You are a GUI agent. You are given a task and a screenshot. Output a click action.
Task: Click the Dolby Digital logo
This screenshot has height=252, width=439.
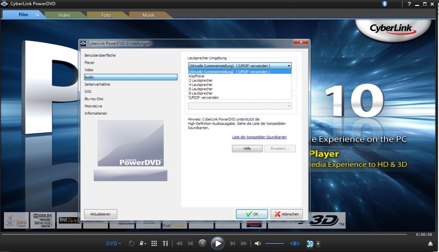click(43, 220)
